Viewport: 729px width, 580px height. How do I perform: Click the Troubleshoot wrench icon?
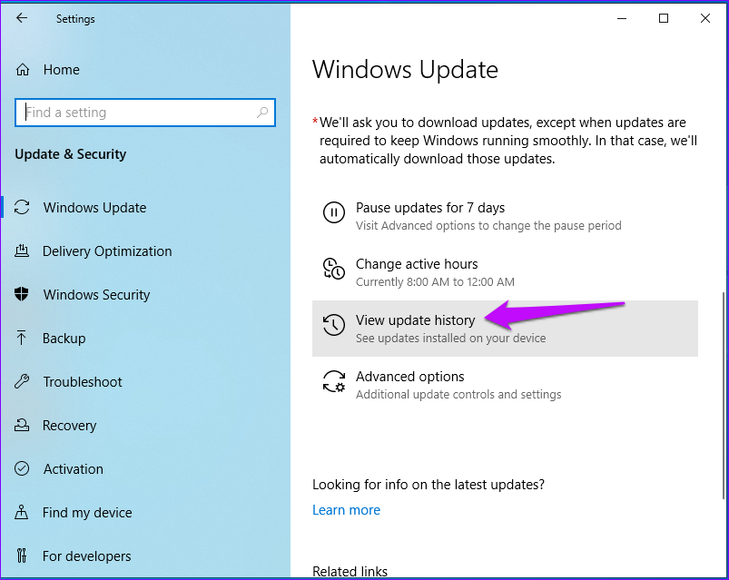tap(22, 381)
